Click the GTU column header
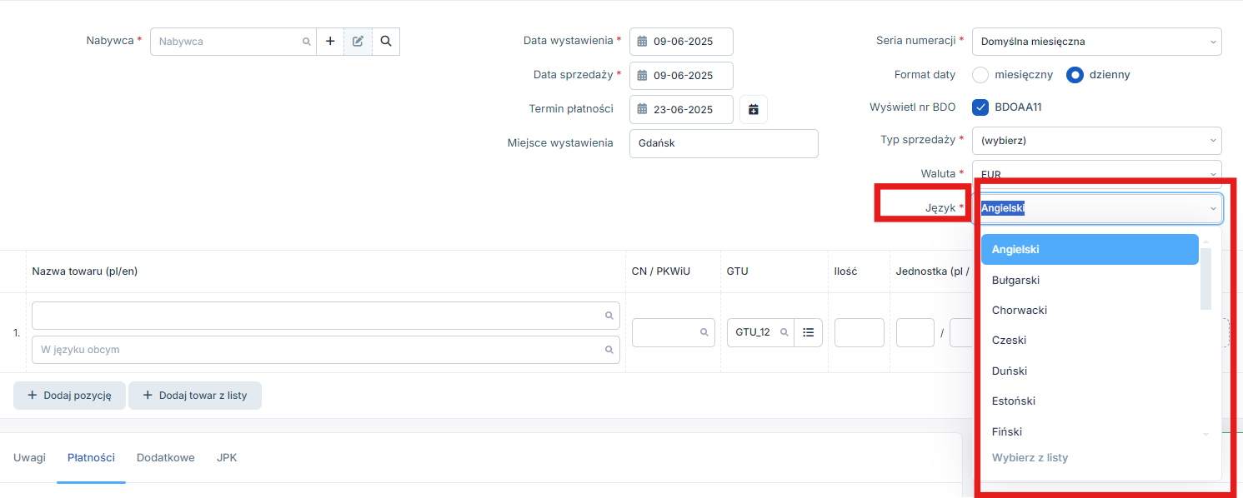 [737, 271]
